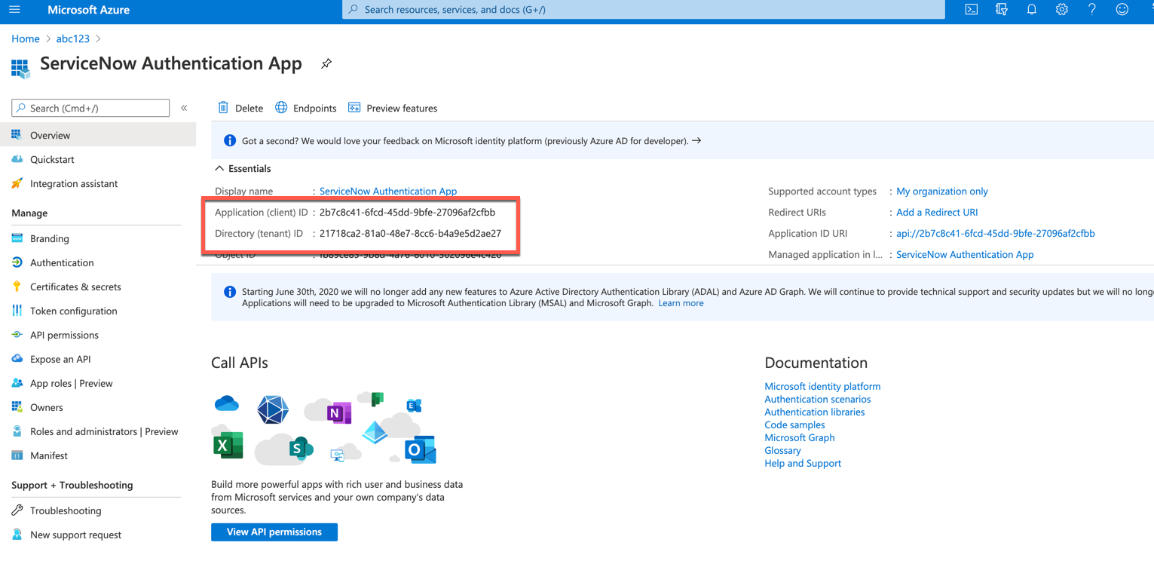
Task: Click the Authentication icon in sidebar
Action: pyautogui.click(x=17, y=262)
